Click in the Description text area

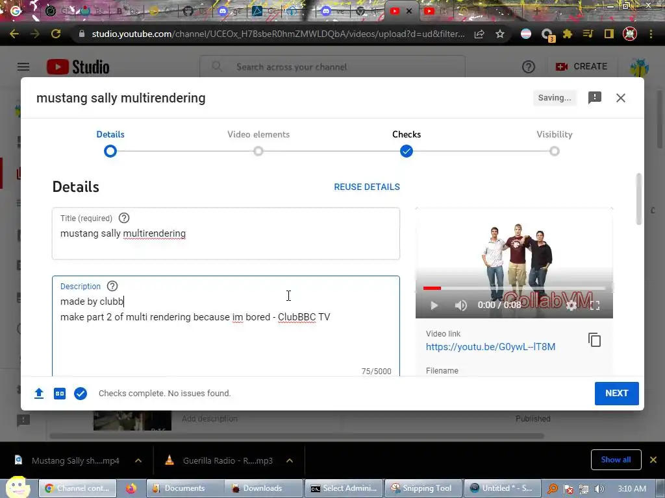225,326
